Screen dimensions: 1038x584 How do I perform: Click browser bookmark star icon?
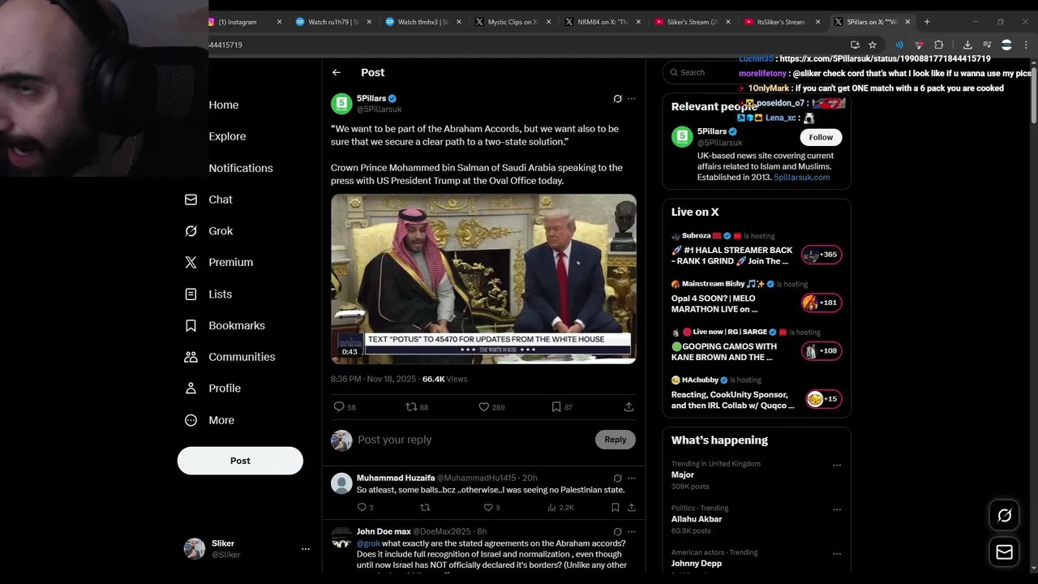tap(873, 45)
